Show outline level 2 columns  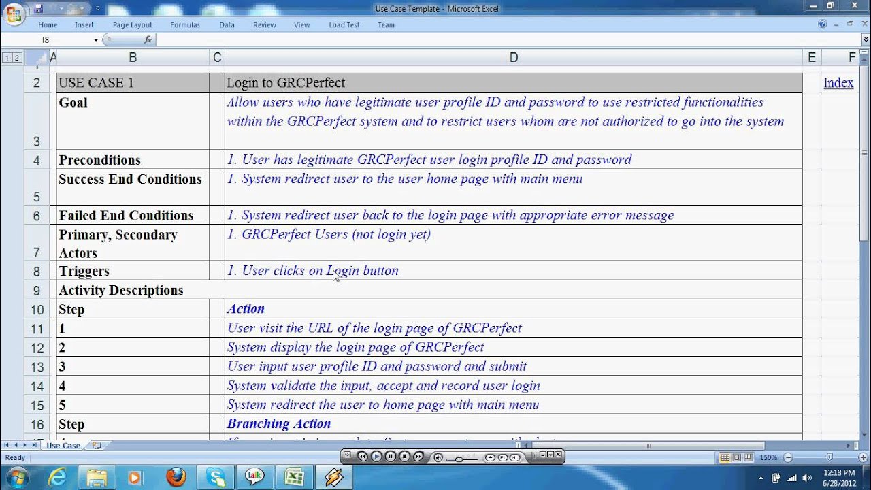point(17,58)
